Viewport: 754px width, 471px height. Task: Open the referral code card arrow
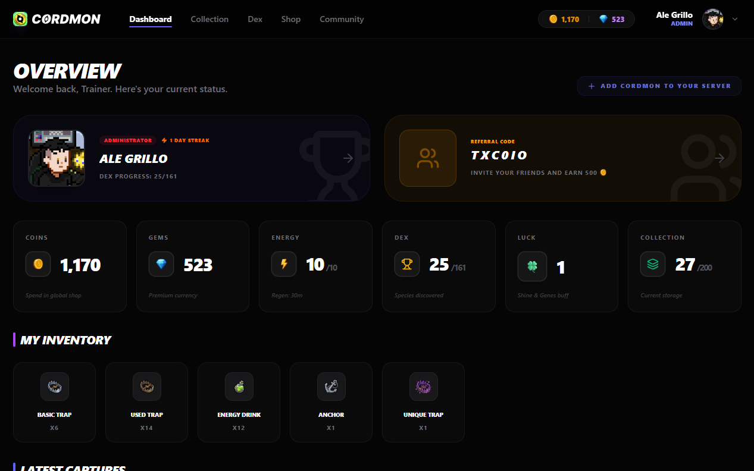click(719, 158)
